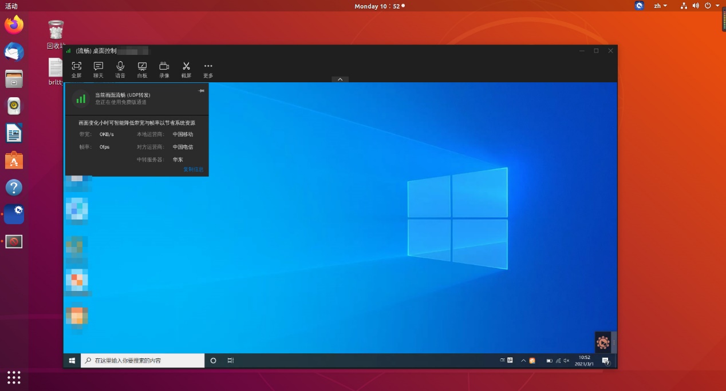Open Task View on remote taskbar
726x391 pixels.
point(231,361)
